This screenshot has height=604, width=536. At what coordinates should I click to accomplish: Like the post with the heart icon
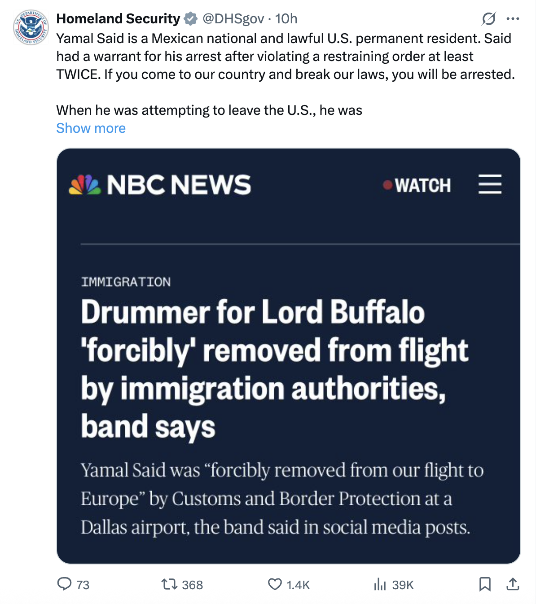coord(275,584)
